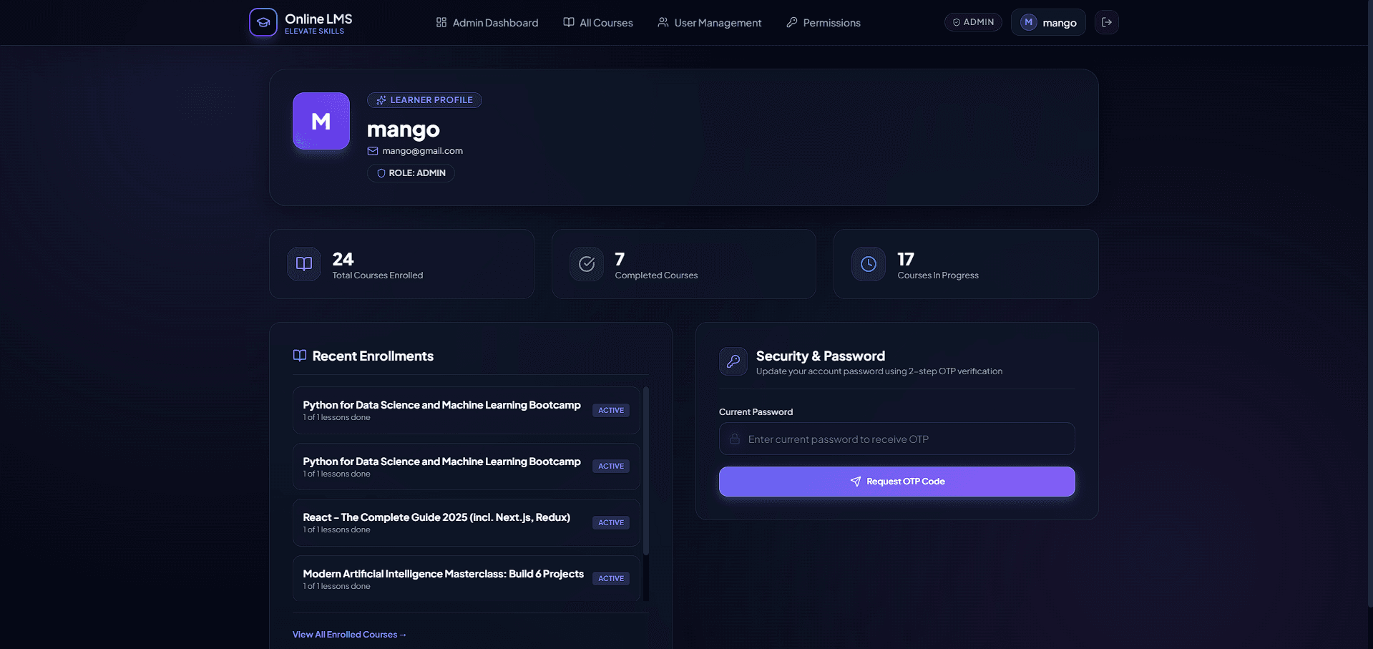Open the Modern Artificial Intelligence Masterclass enrollment

point(466,579)
